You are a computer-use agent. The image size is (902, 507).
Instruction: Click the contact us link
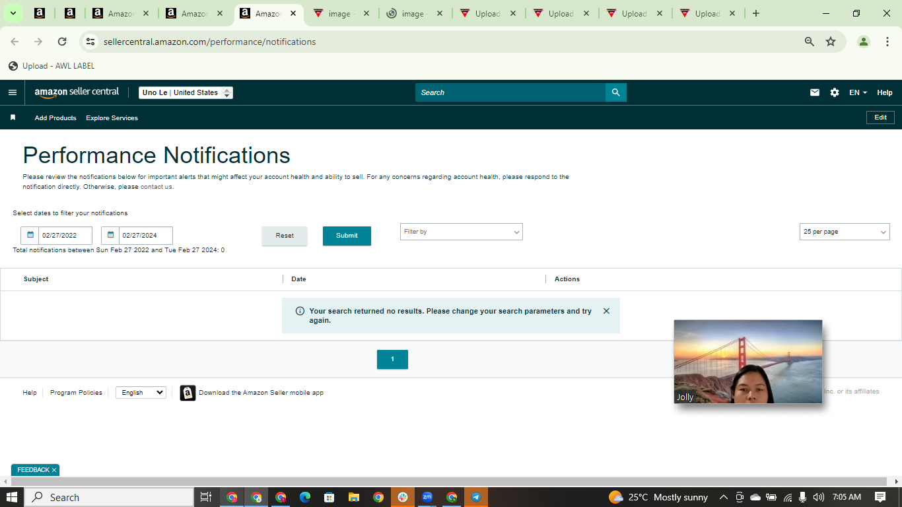click(156, 187)
